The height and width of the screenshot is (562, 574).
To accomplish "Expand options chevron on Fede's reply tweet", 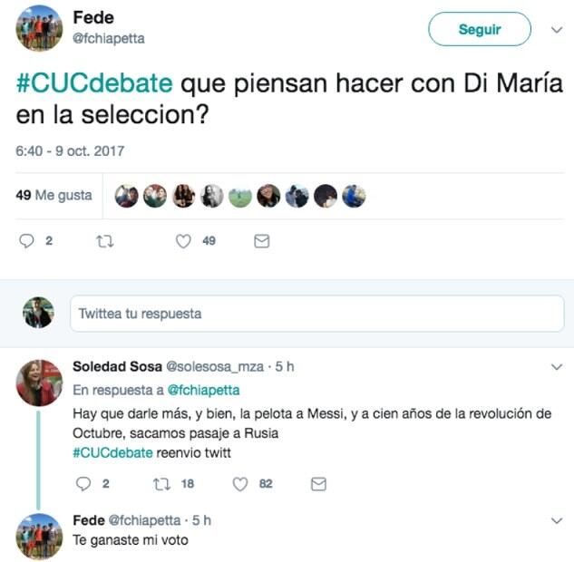I will click(557, 520).
